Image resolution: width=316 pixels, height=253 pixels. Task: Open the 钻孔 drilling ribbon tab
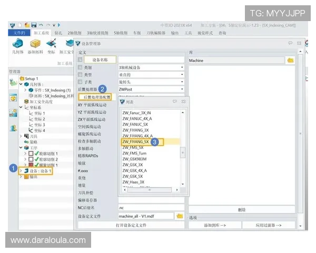[x=58, y=33]
